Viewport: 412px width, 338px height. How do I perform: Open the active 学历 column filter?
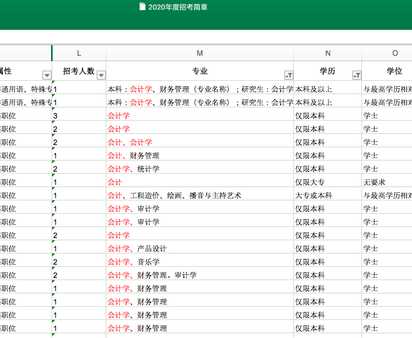point(357,75)
